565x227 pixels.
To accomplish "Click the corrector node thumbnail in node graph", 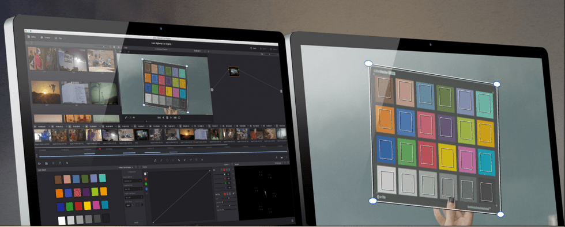I will [234, 71].
